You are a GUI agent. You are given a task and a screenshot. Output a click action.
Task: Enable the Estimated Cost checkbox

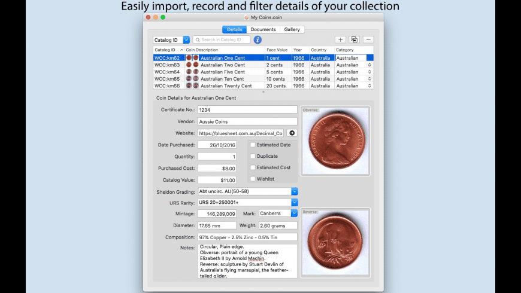253,167
